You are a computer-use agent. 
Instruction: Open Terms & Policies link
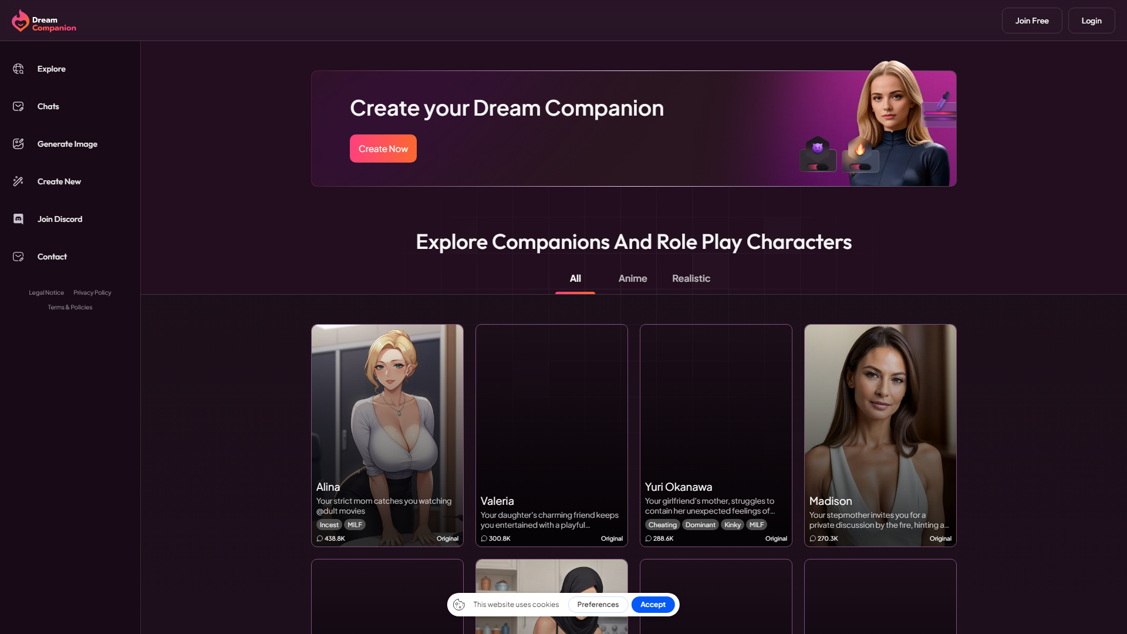coord(70,308)
